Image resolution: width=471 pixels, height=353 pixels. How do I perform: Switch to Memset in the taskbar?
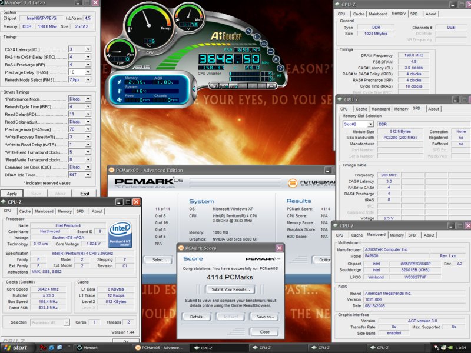102,348
